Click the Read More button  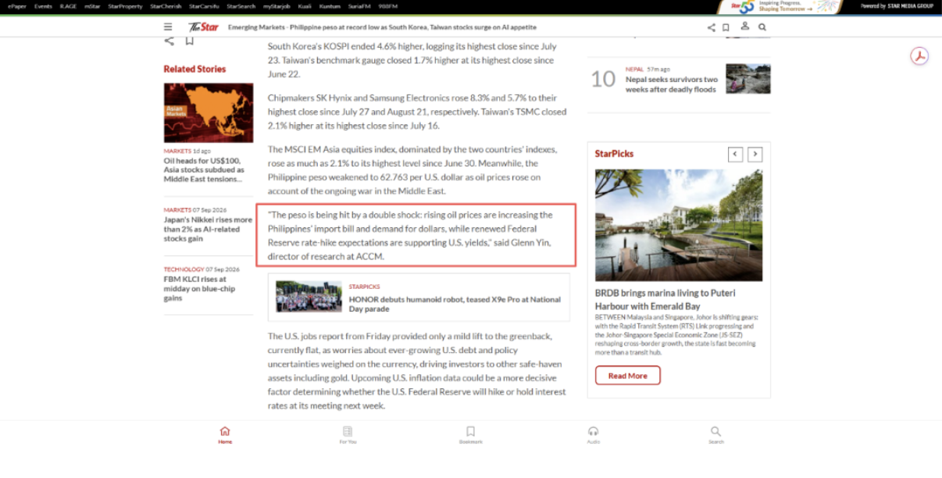click(x=627, y=376)
